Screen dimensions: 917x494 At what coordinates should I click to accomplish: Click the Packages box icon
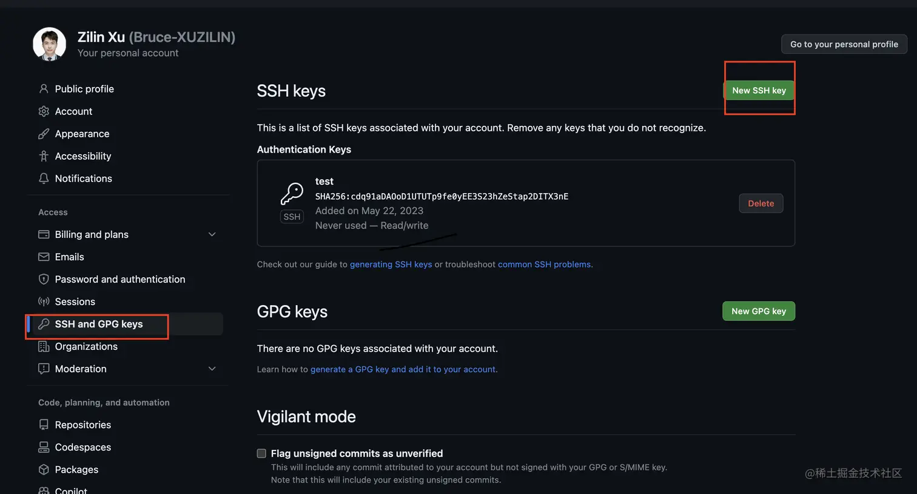44,469
